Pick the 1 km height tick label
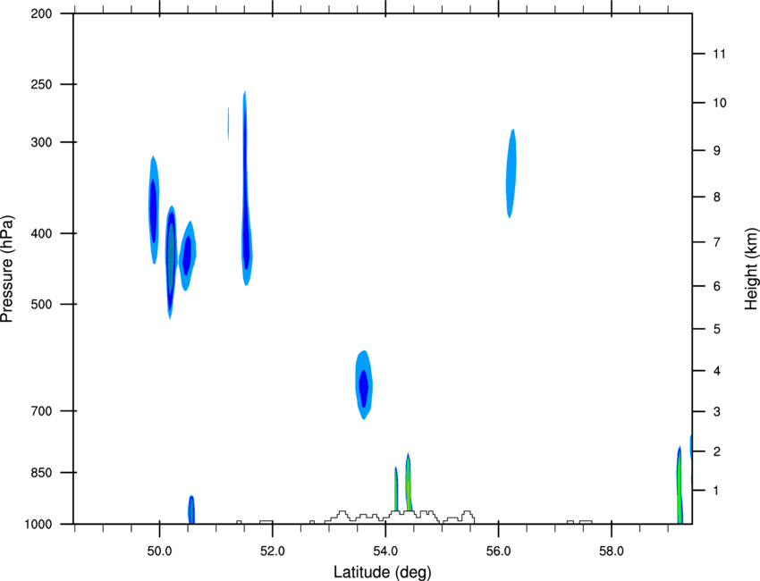The image size is (760, 581). 716,491
